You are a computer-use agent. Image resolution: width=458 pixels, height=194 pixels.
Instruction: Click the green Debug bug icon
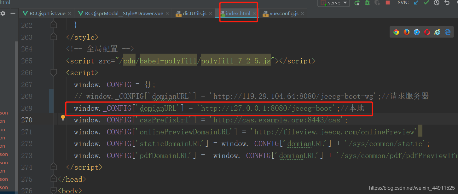(367, 3)
